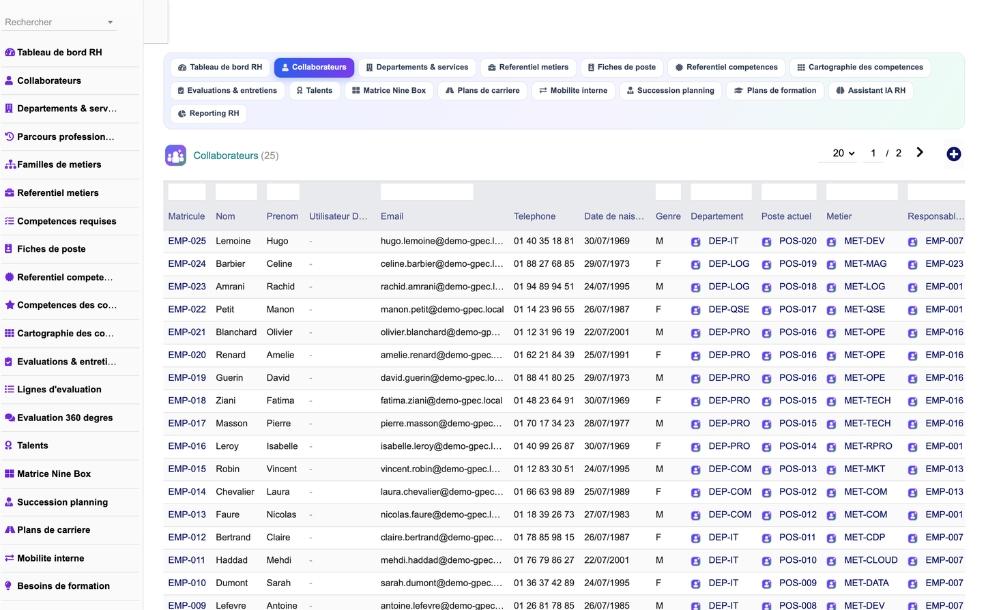986x610 pixels.
Task: Open employee record EMP-025
Action: point(187,242)
